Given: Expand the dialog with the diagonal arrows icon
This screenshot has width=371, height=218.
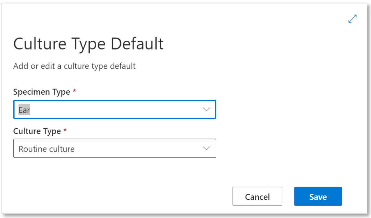Looking at the screenshot, I should coord(352,19).
